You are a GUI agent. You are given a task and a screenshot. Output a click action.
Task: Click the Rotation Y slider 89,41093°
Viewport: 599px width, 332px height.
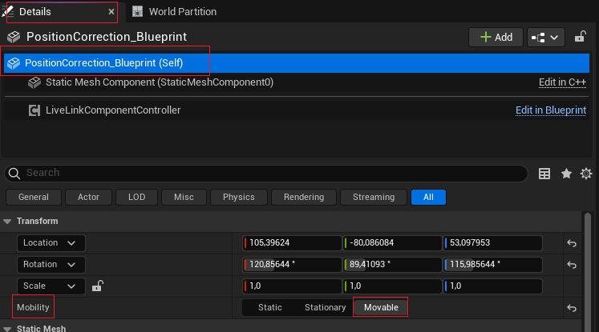click(392, 265)
